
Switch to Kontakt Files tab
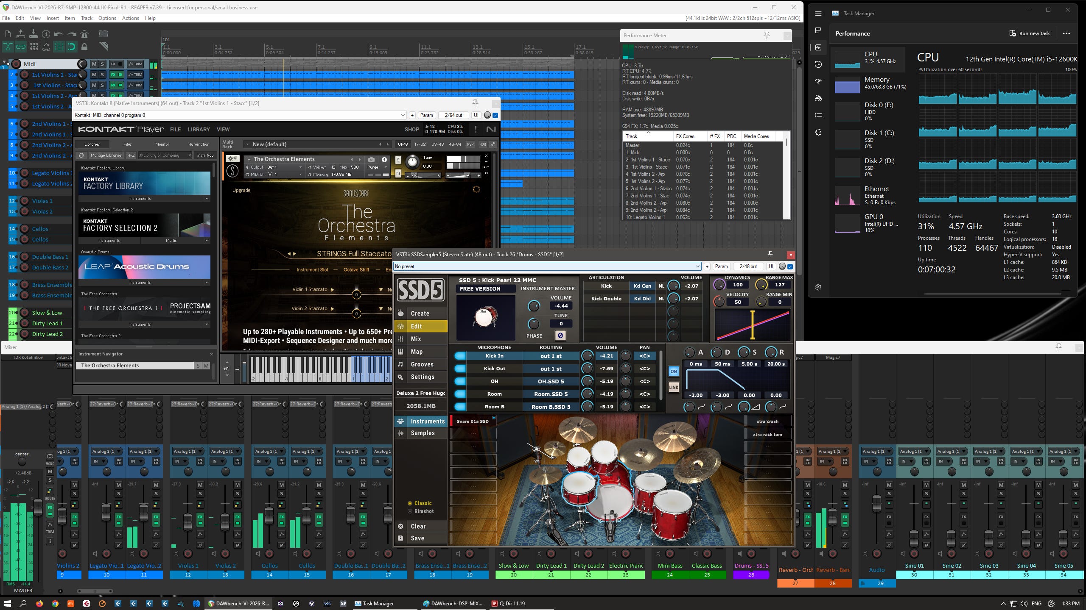pyautogui.click(x=127, y=144)
